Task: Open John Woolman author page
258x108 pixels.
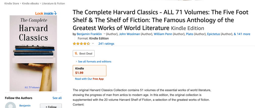Action: coord(130,34)
